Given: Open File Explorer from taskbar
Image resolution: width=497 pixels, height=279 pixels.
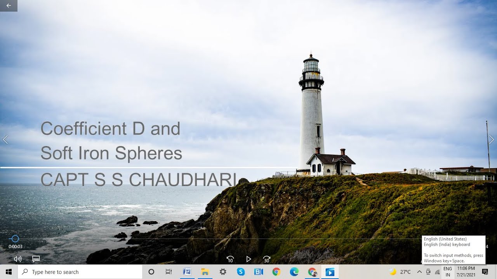Looking at the screenshot, I should tap(205, 272).
